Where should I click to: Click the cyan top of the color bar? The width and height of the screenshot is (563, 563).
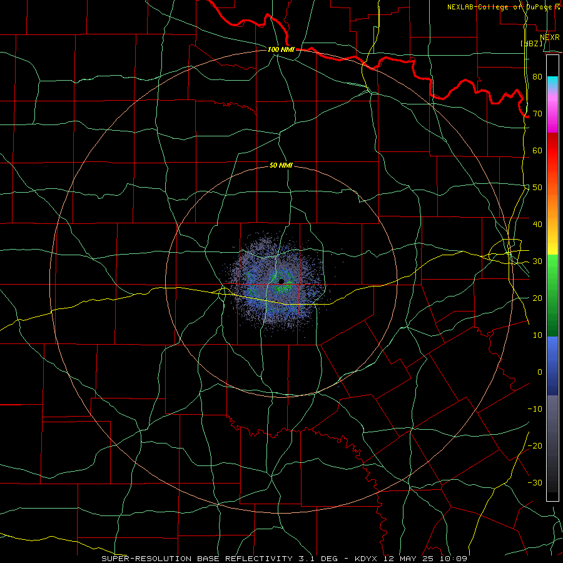(552, 82)
